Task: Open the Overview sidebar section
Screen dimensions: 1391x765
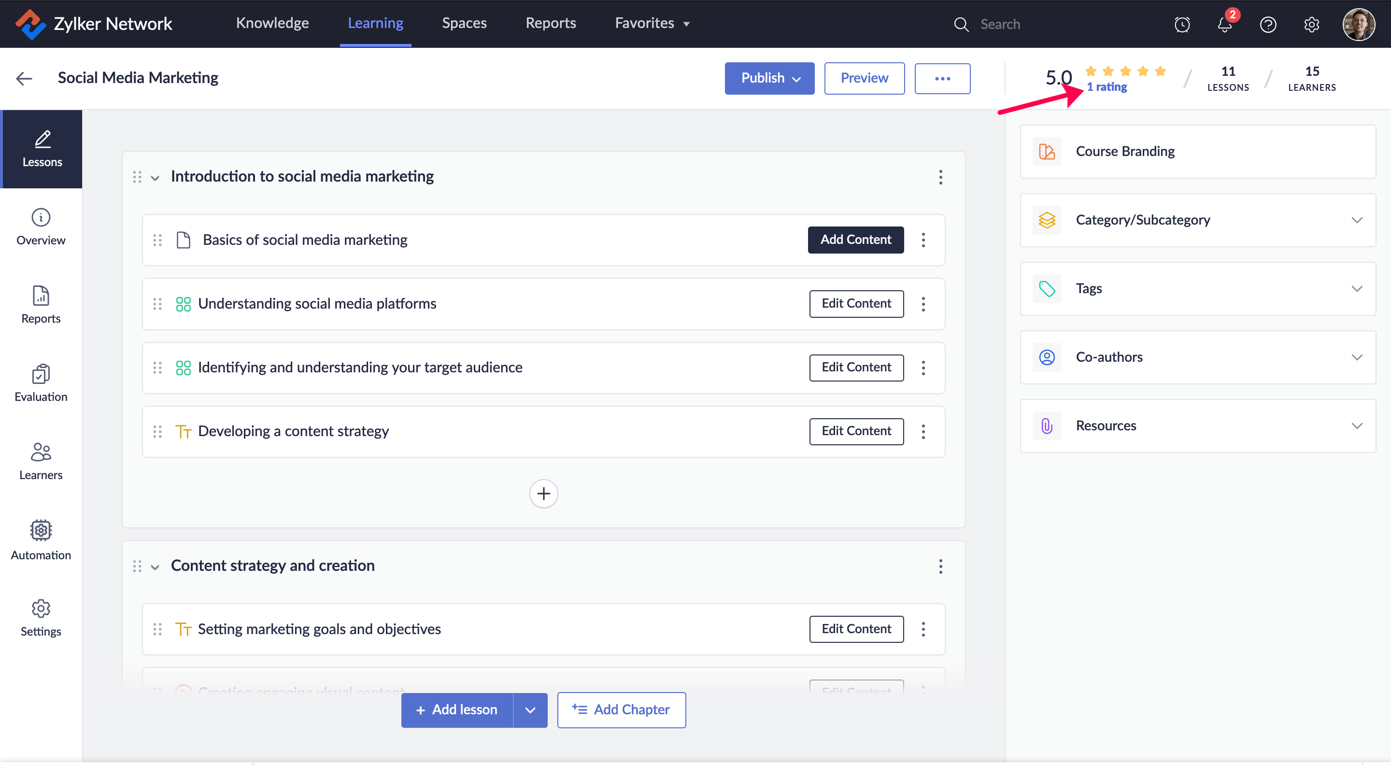Action: pyautogui.click(x=41, y=227)
